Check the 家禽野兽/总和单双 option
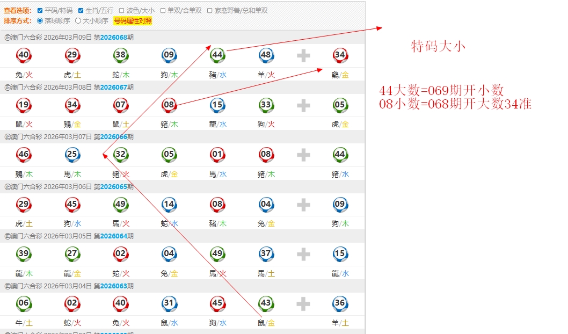 pos(209,11)
